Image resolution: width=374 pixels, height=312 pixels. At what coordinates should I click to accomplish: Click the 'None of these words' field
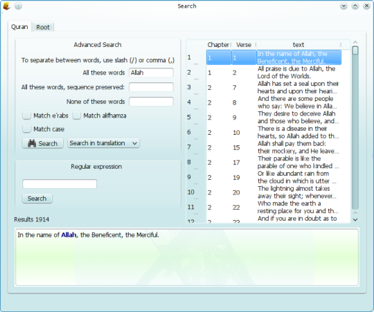pyautogui.click(x=151, y=102)
